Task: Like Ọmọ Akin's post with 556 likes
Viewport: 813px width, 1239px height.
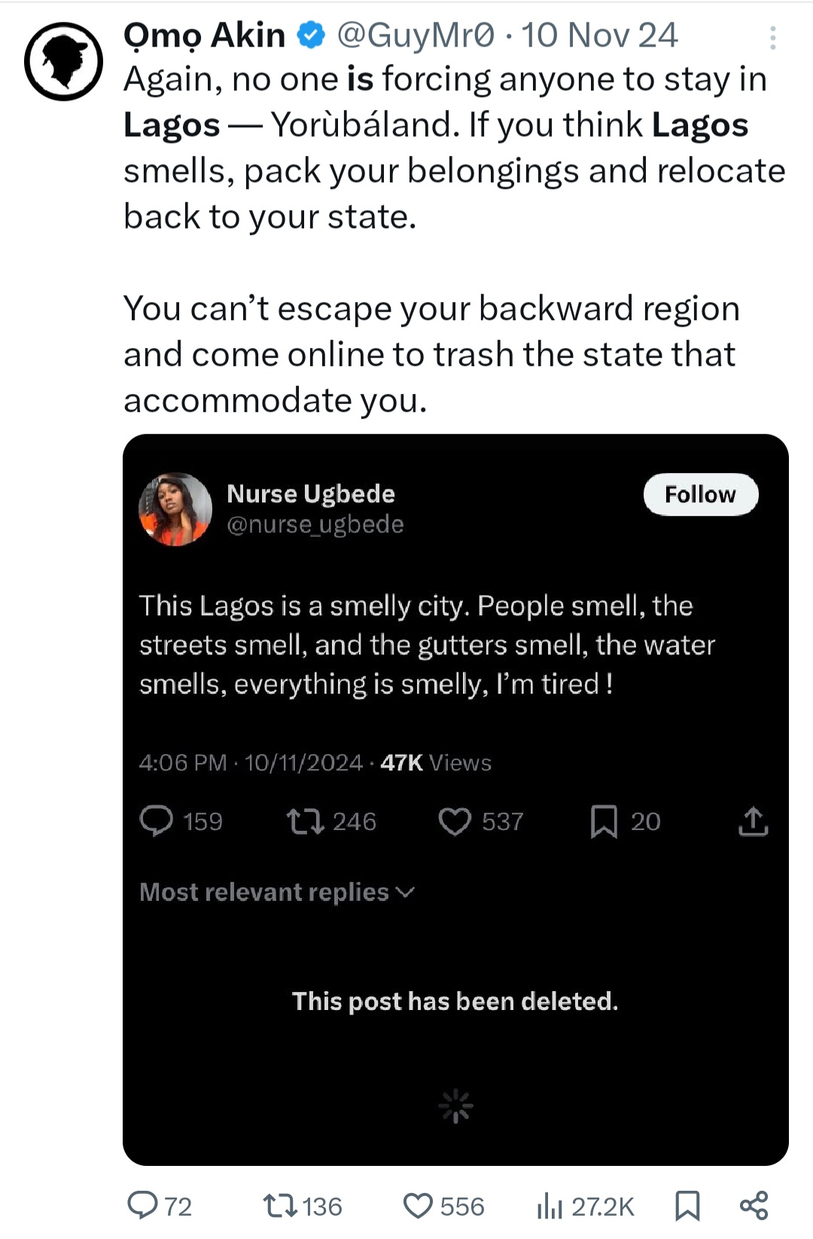Action: pos(418,1205)
